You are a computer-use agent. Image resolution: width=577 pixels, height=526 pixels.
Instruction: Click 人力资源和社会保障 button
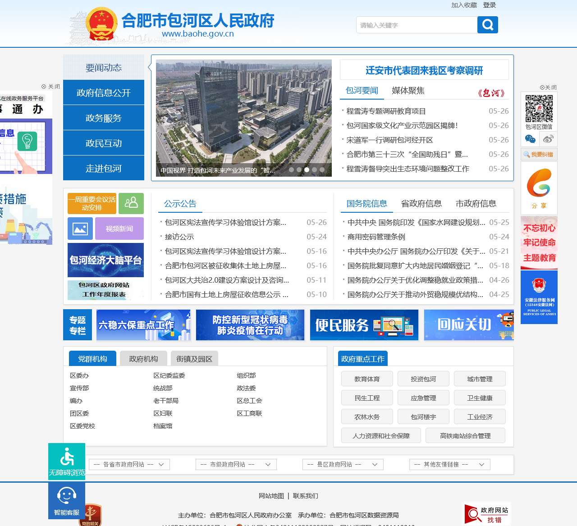[381, 436]
